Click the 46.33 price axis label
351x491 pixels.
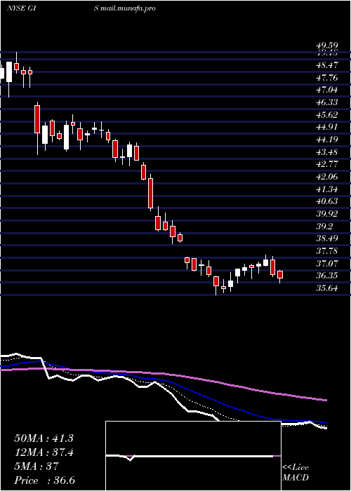point(326,102)
